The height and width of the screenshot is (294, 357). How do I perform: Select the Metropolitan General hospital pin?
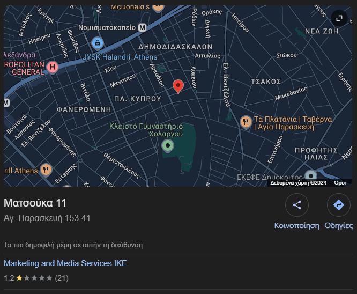point(53,68)
